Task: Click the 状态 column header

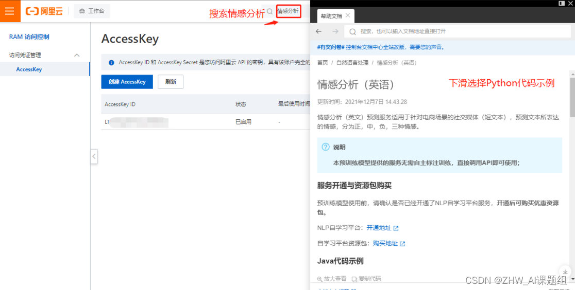Action: [241, 104]
